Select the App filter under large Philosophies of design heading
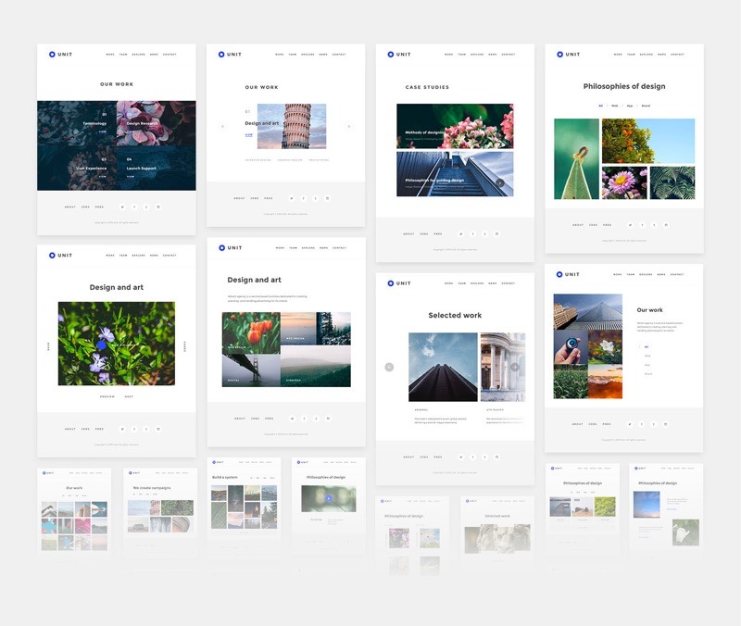Screen dimensions: 741x626 (x=630, y=106)
